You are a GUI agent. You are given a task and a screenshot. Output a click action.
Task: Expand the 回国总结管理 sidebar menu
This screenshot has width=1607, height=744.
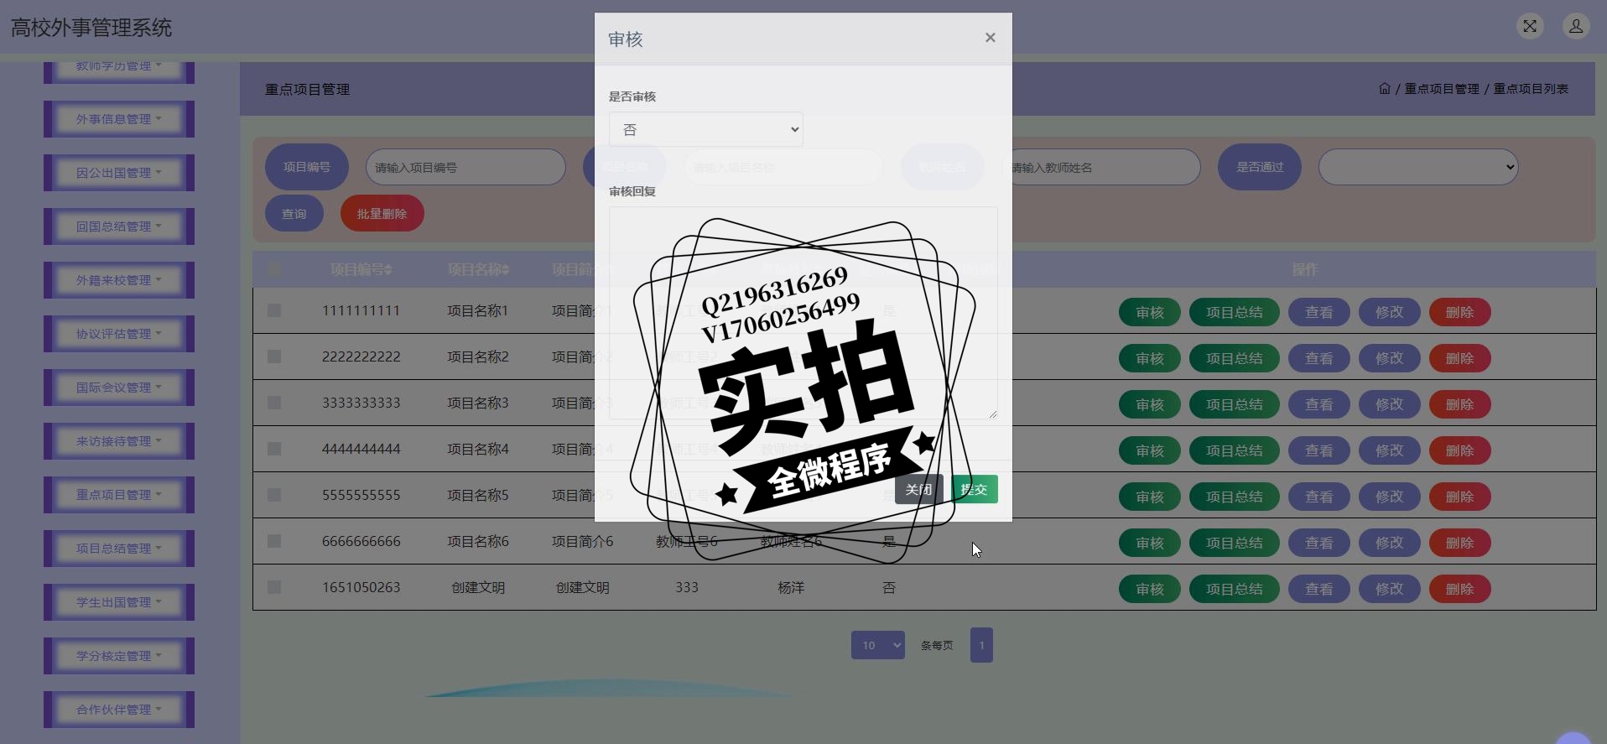pyautogui.click(x=119, y=226)
